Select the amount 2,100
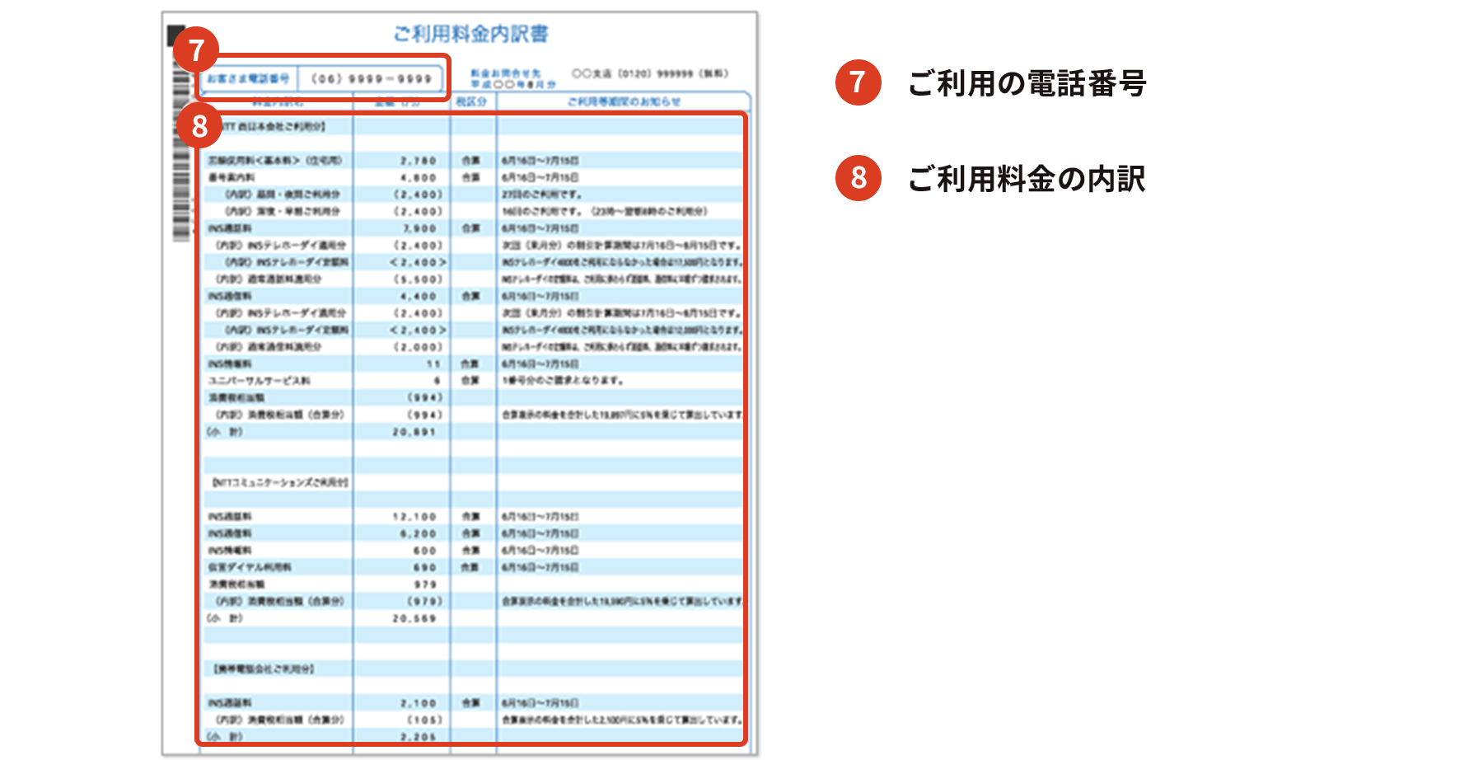The width and height of the screenshot is (1483, 760). point(419,703)
